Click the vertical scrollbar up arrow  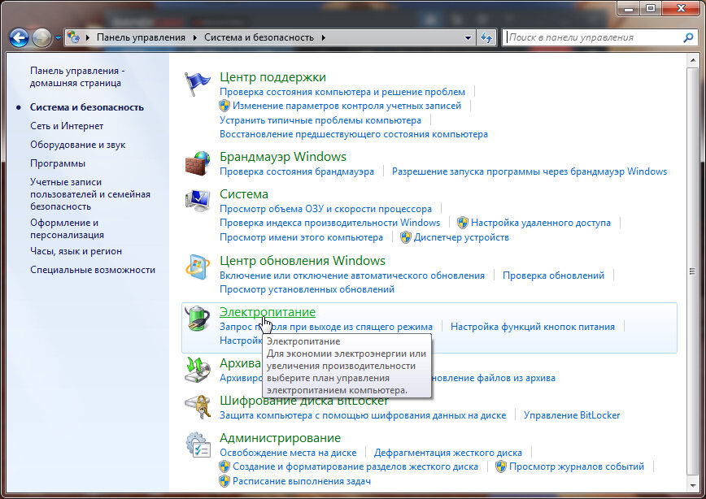coord(692,60)
